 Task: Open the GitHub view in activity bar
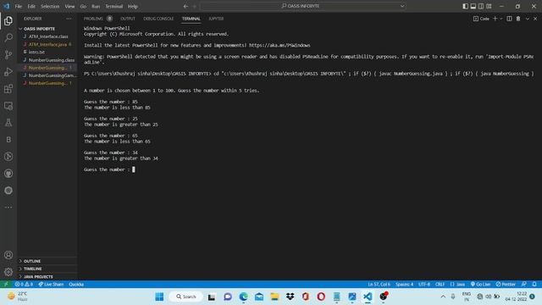8,174
